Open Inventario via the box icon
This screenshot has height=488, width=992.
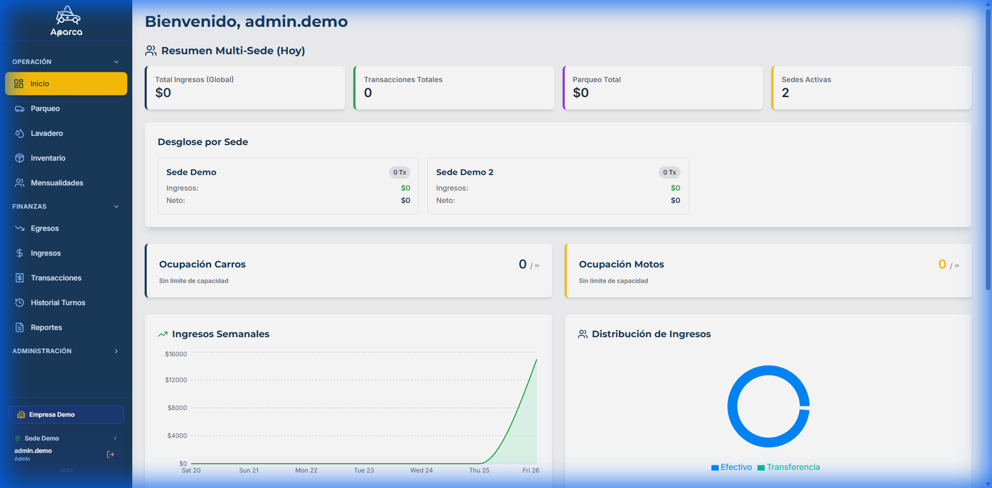click(x=19, y=158)
